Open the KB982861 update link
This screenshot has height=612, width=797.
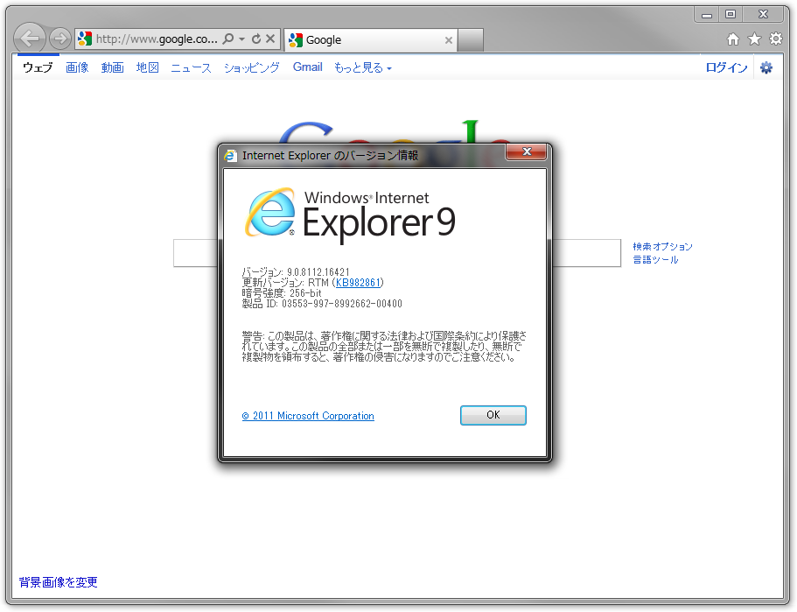[358, 282]
